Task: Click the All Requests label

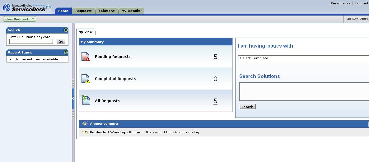Action: 107,101
